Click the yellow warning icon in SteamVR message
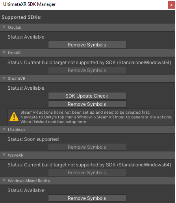Viewport: 176px width, 203px height. pos(14,116)
